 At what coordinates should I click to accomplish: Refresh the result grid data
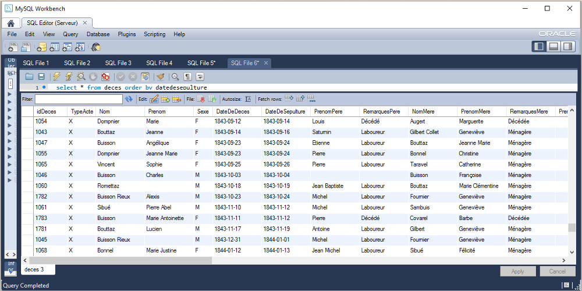[129, 99]
